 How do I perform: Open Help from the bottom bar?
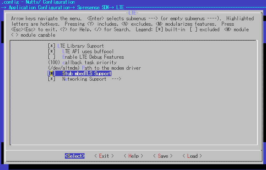(133, 156)
